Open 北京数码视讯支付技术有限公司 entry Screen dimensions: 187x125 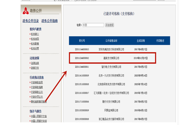click(111, 84)
